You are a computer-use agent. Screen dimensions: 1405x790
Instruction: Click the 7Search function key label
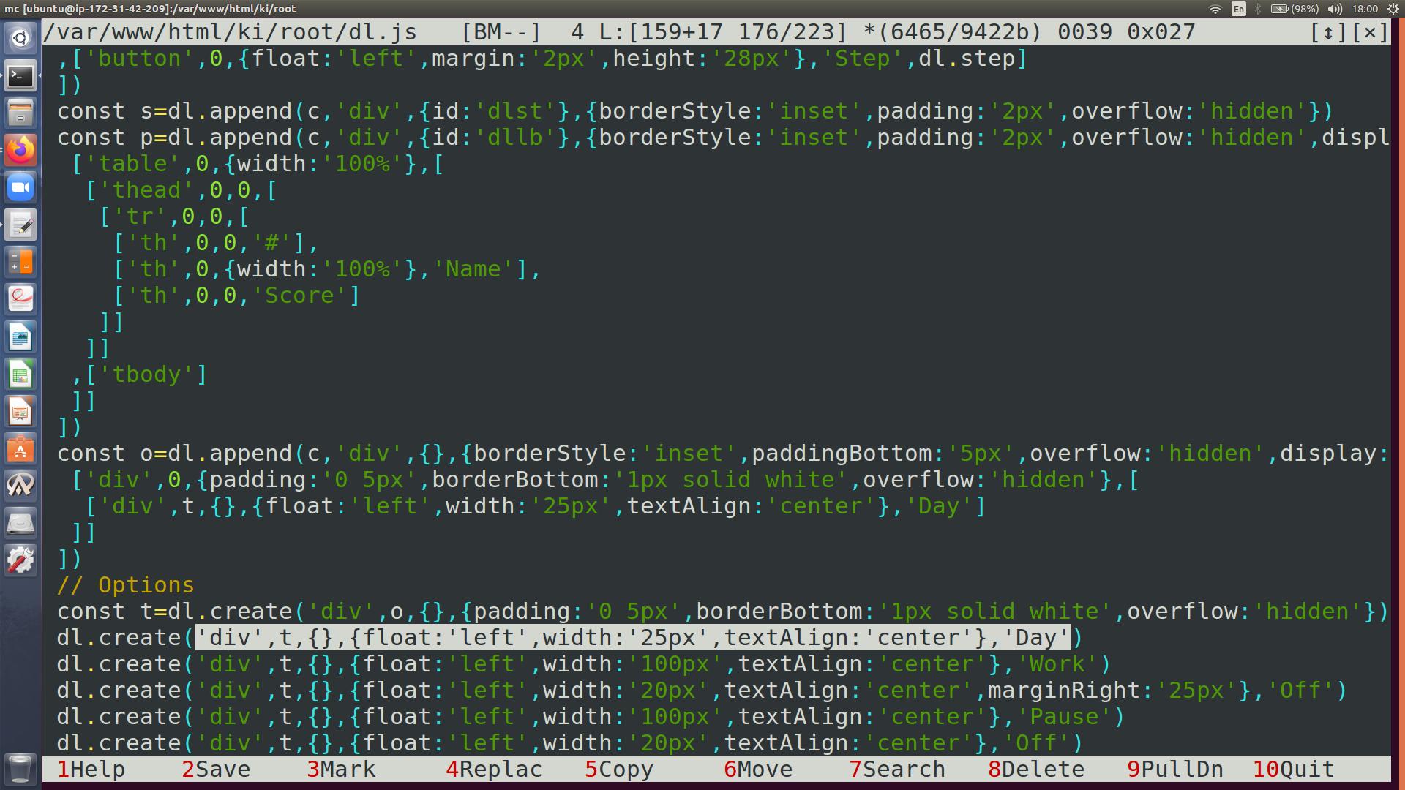[896, 770]
